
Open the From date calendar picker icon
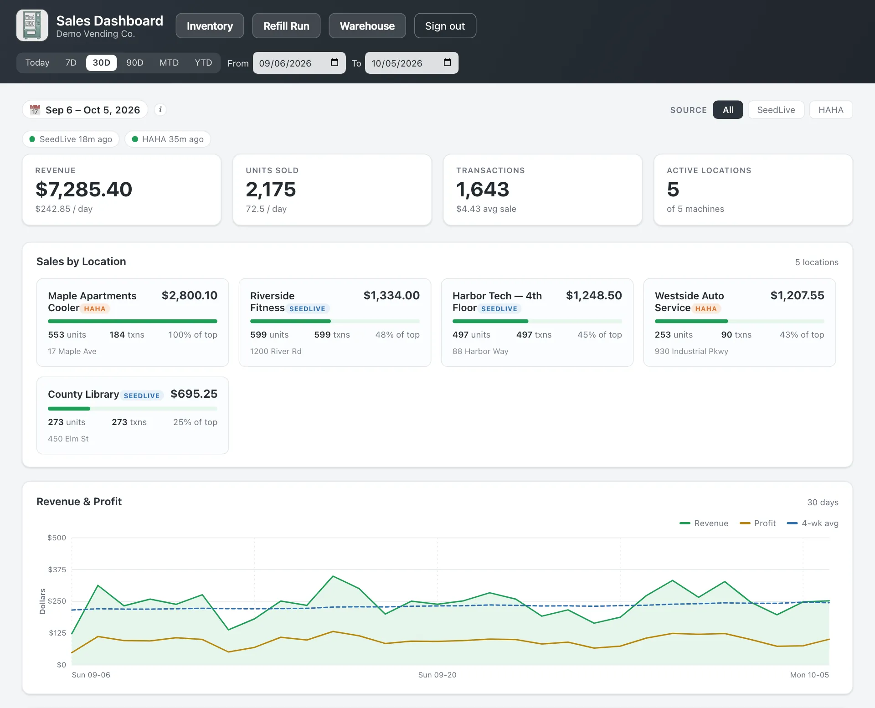tap(335, 63)
